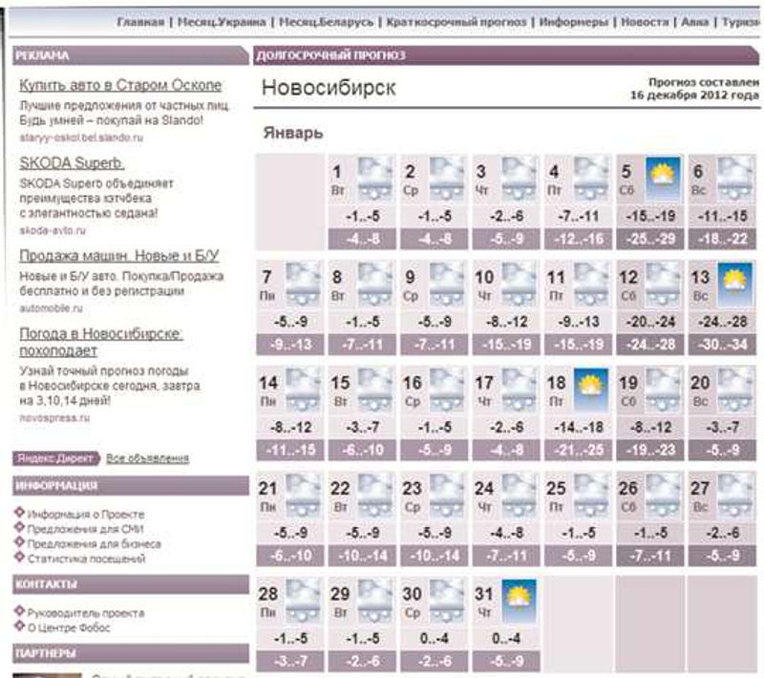The width and height of the screenshot is (764, 678).
Task: Open the Информеры menu item
Action: [573, 21]
